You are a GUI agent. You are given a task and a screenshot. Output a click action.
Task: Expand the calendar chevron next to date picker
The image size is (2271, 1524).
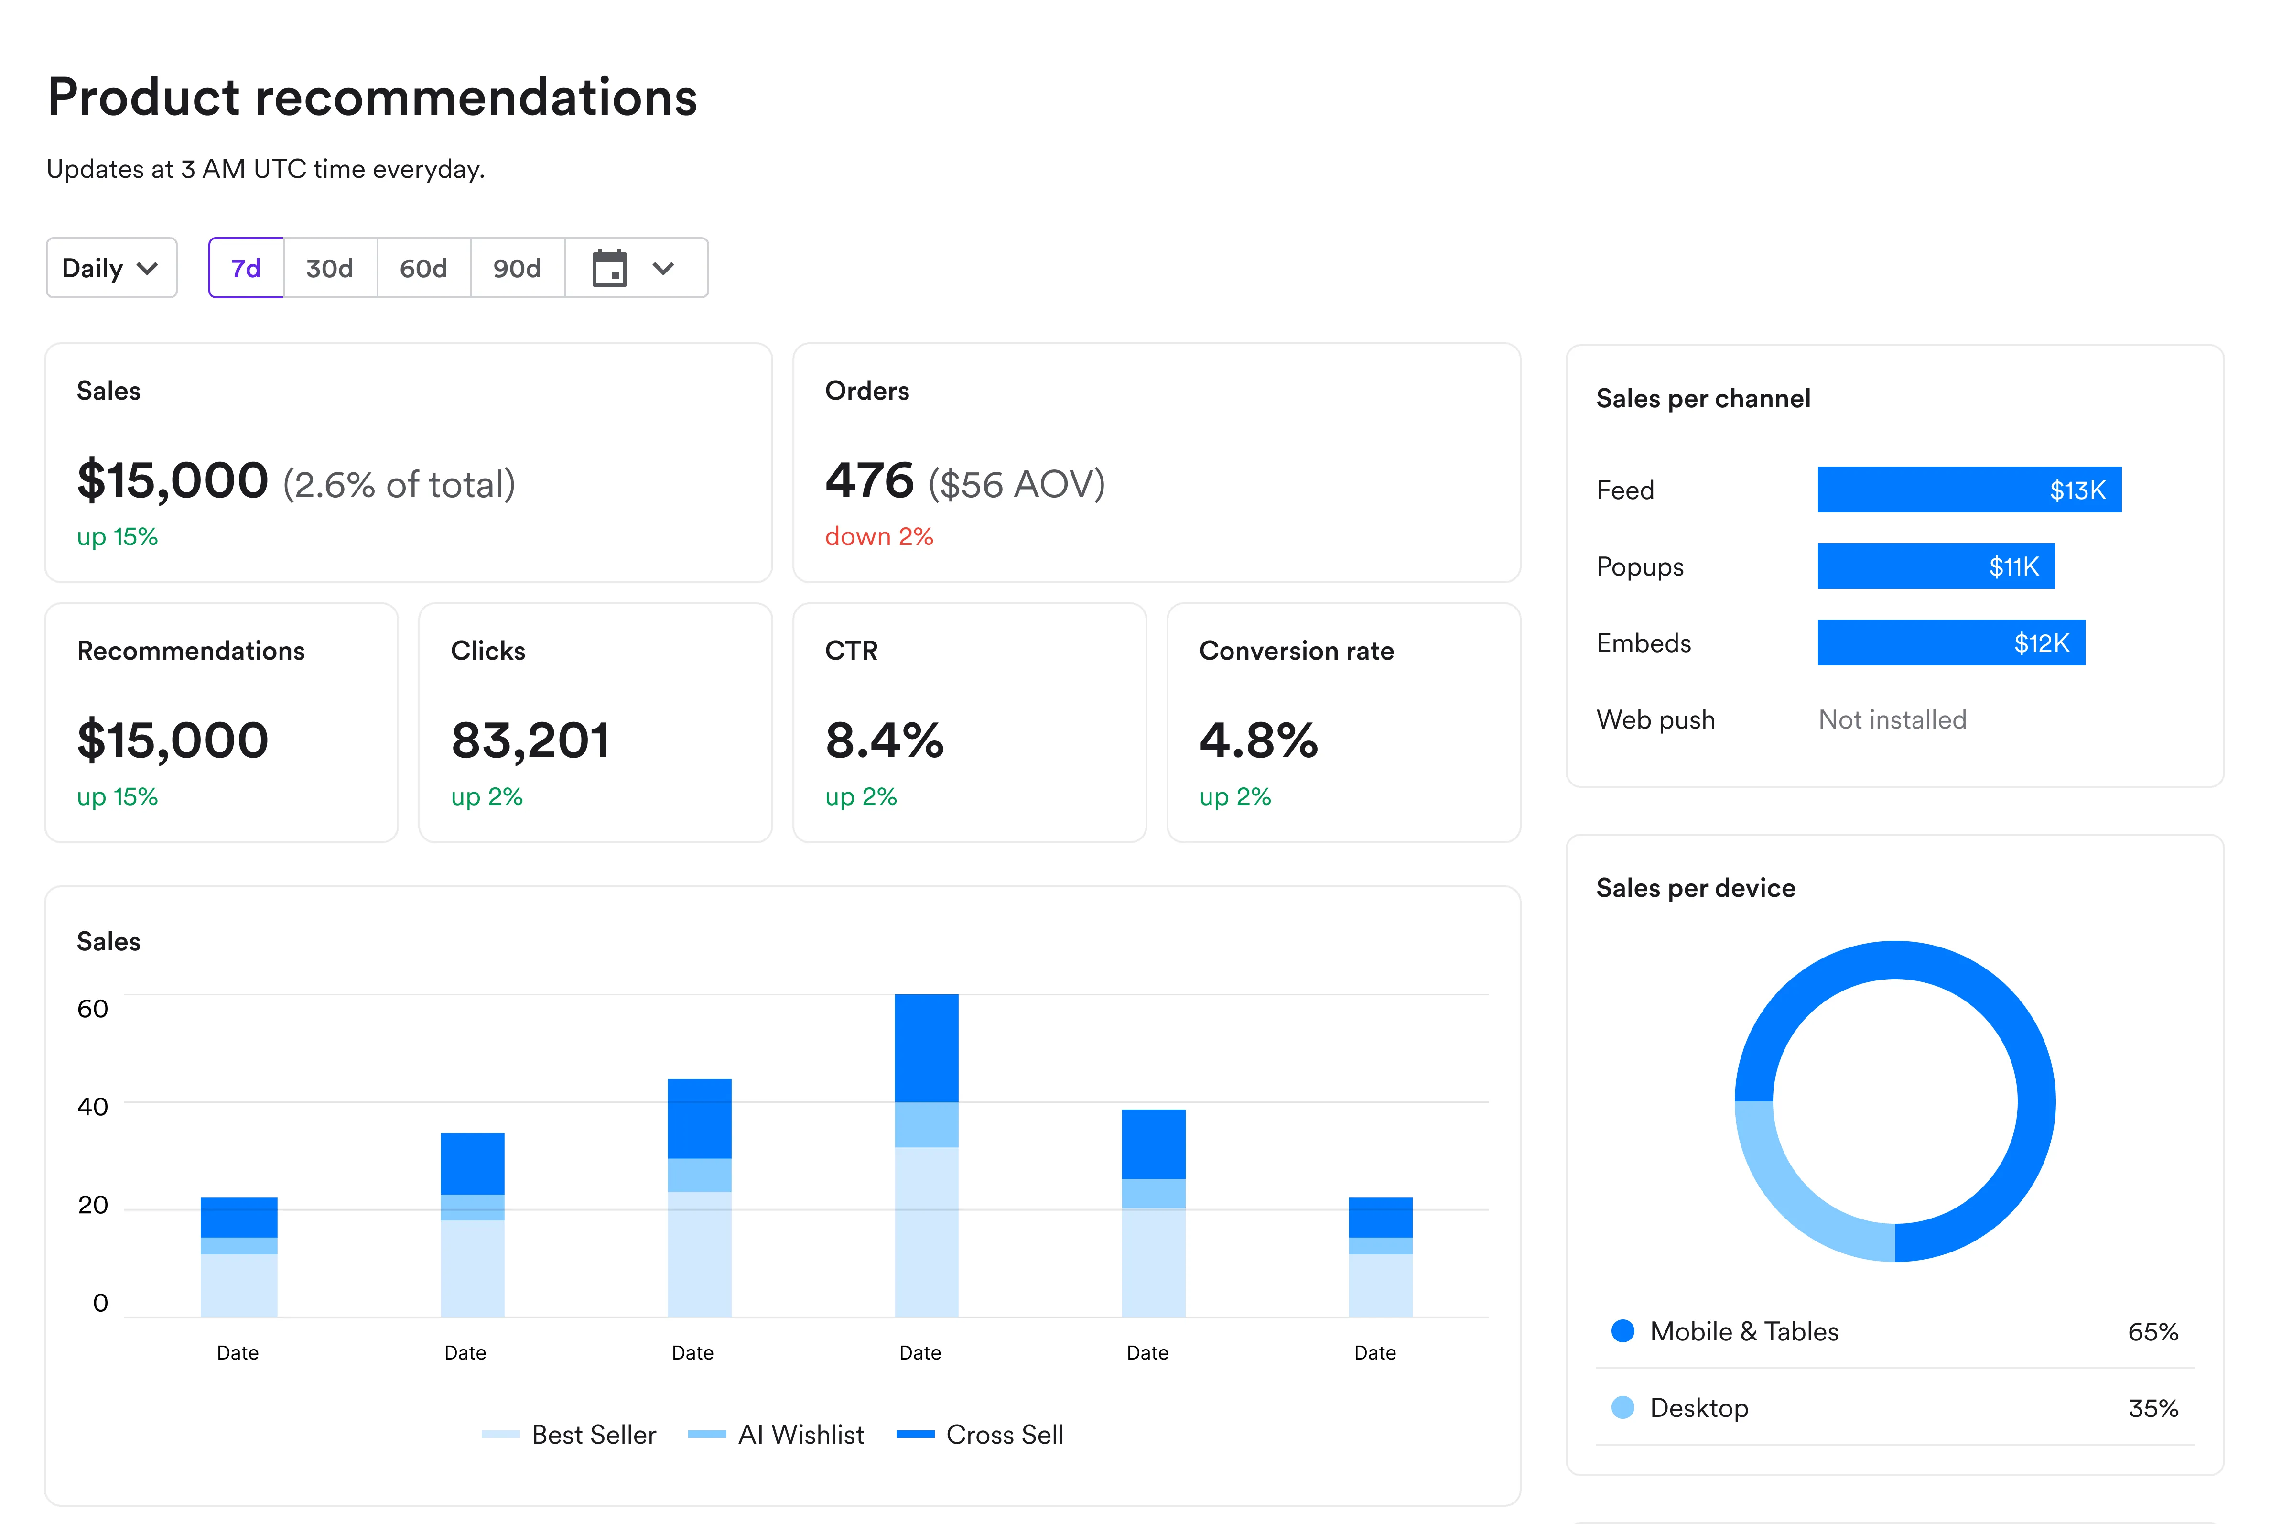[x=665, y=267]
